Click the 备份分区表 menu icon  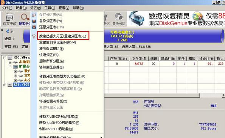tap(34, 21)
